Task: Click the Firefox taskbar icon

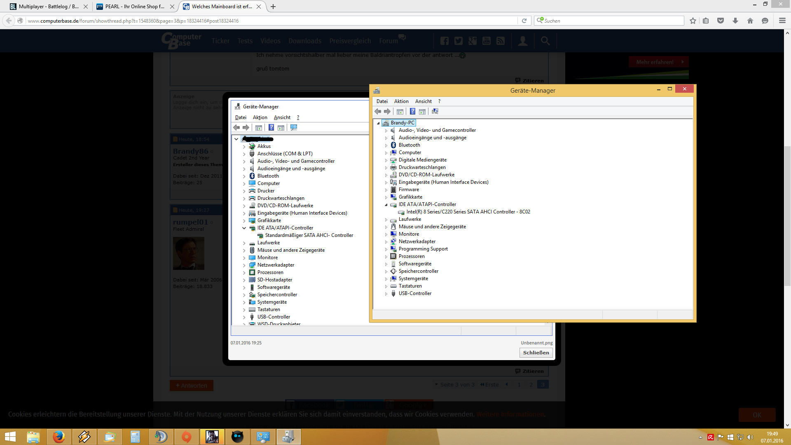Action: point(59,436)
